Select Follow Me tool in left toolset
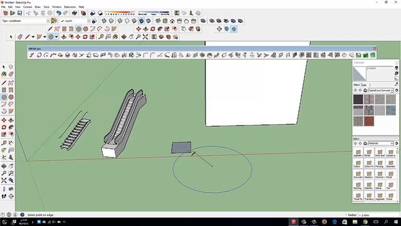401x226 pixels. coord(11,127)
